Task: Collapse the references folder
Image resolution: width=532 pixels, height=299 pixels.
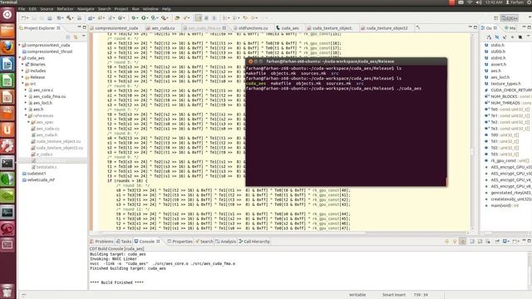Action: (26, 116)
